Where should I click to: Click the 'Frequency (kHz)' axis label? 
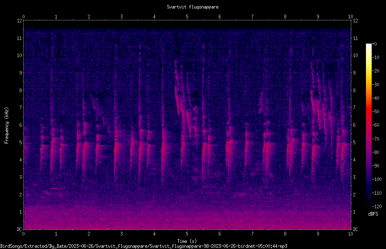click(x=7, y=126)
